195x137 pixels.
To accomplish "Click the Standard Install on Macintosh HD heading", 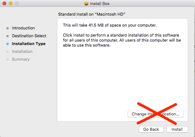I will pos(92,14).
